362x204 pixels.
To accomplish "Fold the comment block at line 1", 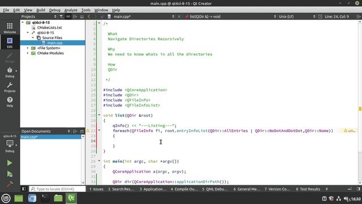I will tap(99, 23).
